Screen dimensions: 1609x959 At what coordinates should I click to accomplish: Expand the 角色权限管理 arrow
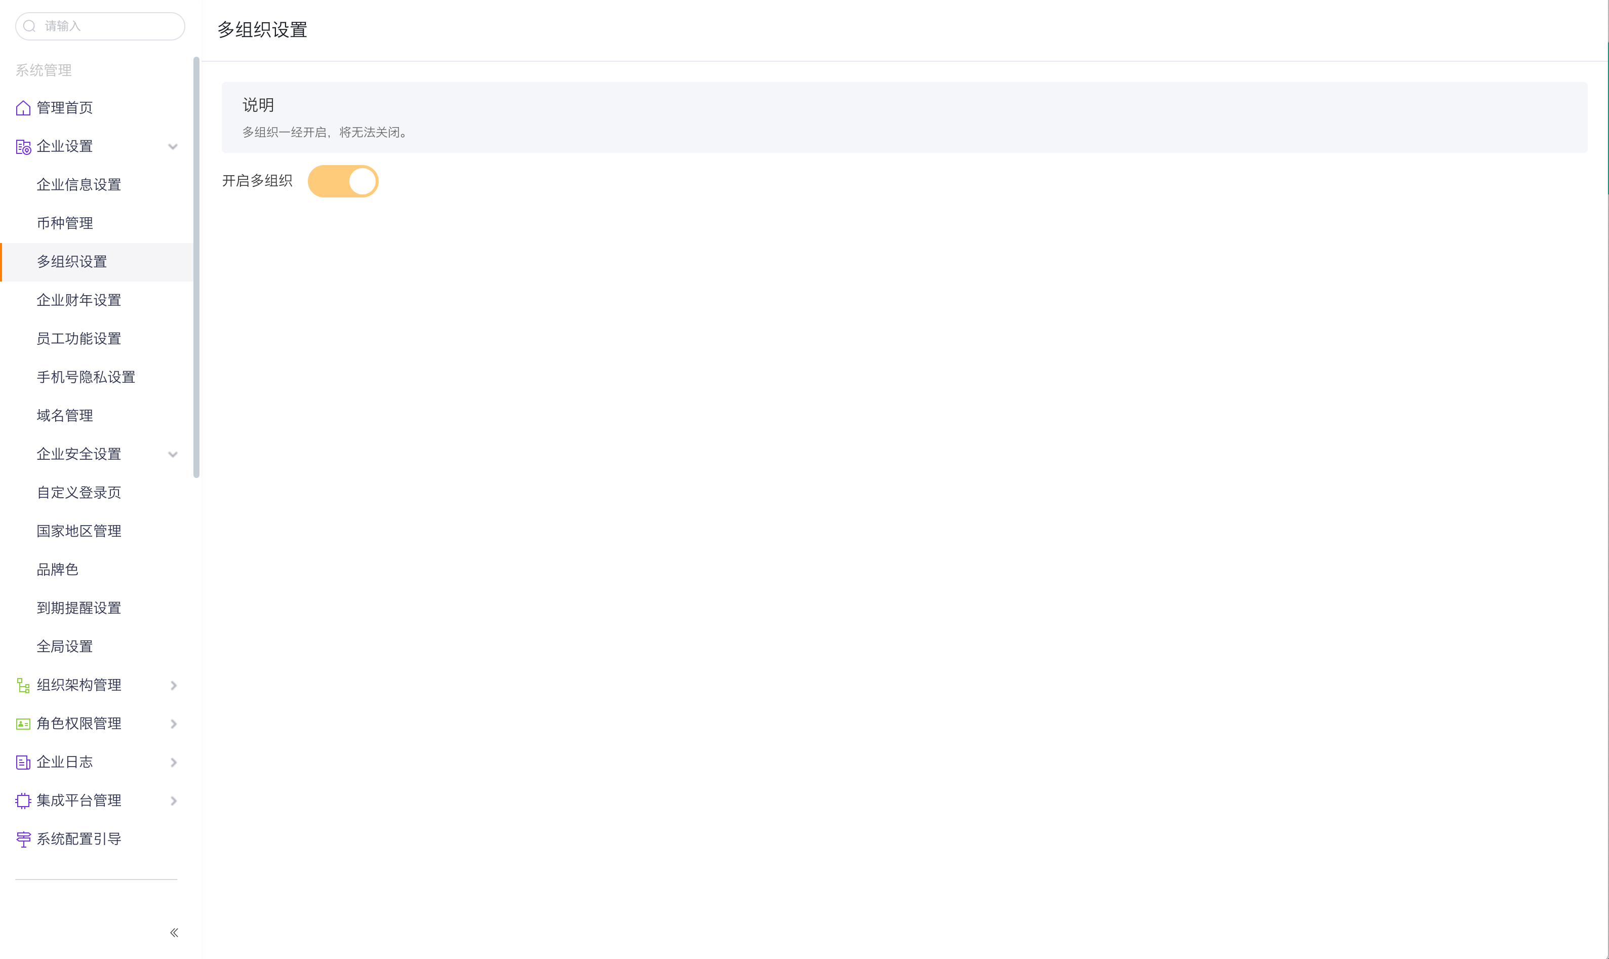tap(173, 724)
